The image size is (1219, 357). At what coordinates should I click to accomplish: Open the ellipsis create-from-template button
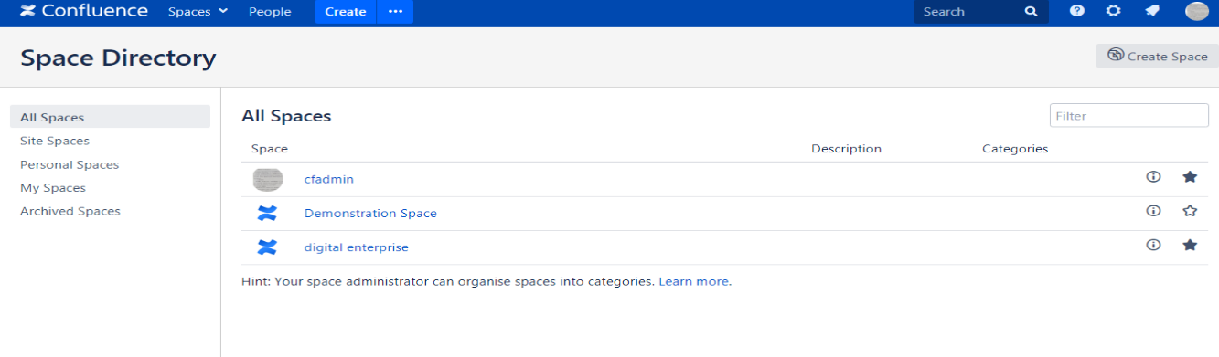tap(395, 12)
